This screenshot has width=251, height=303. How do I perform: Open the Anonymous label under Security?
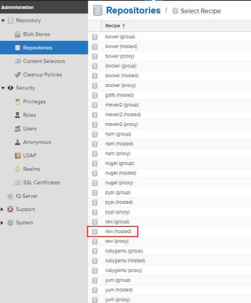[37, 142]
